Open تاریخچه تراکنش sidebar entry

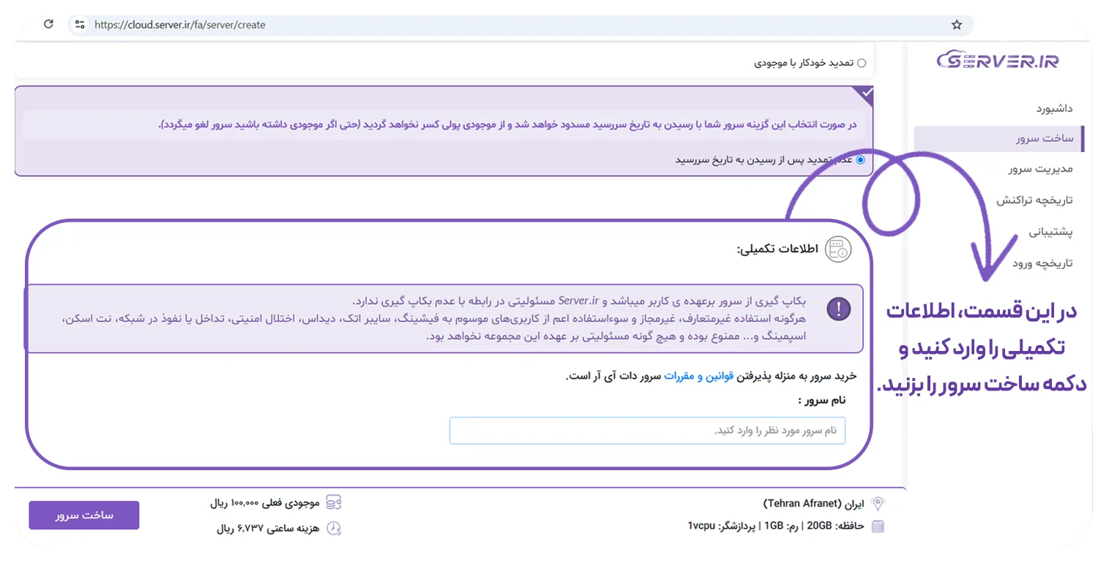click(x=1034, y=200)
